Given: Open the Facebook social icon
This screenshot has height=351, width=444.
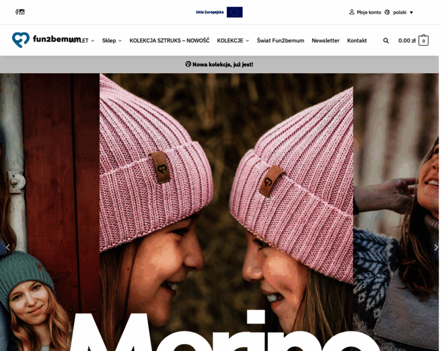Looking at the screenshot, I should click(x=17, y=12).
